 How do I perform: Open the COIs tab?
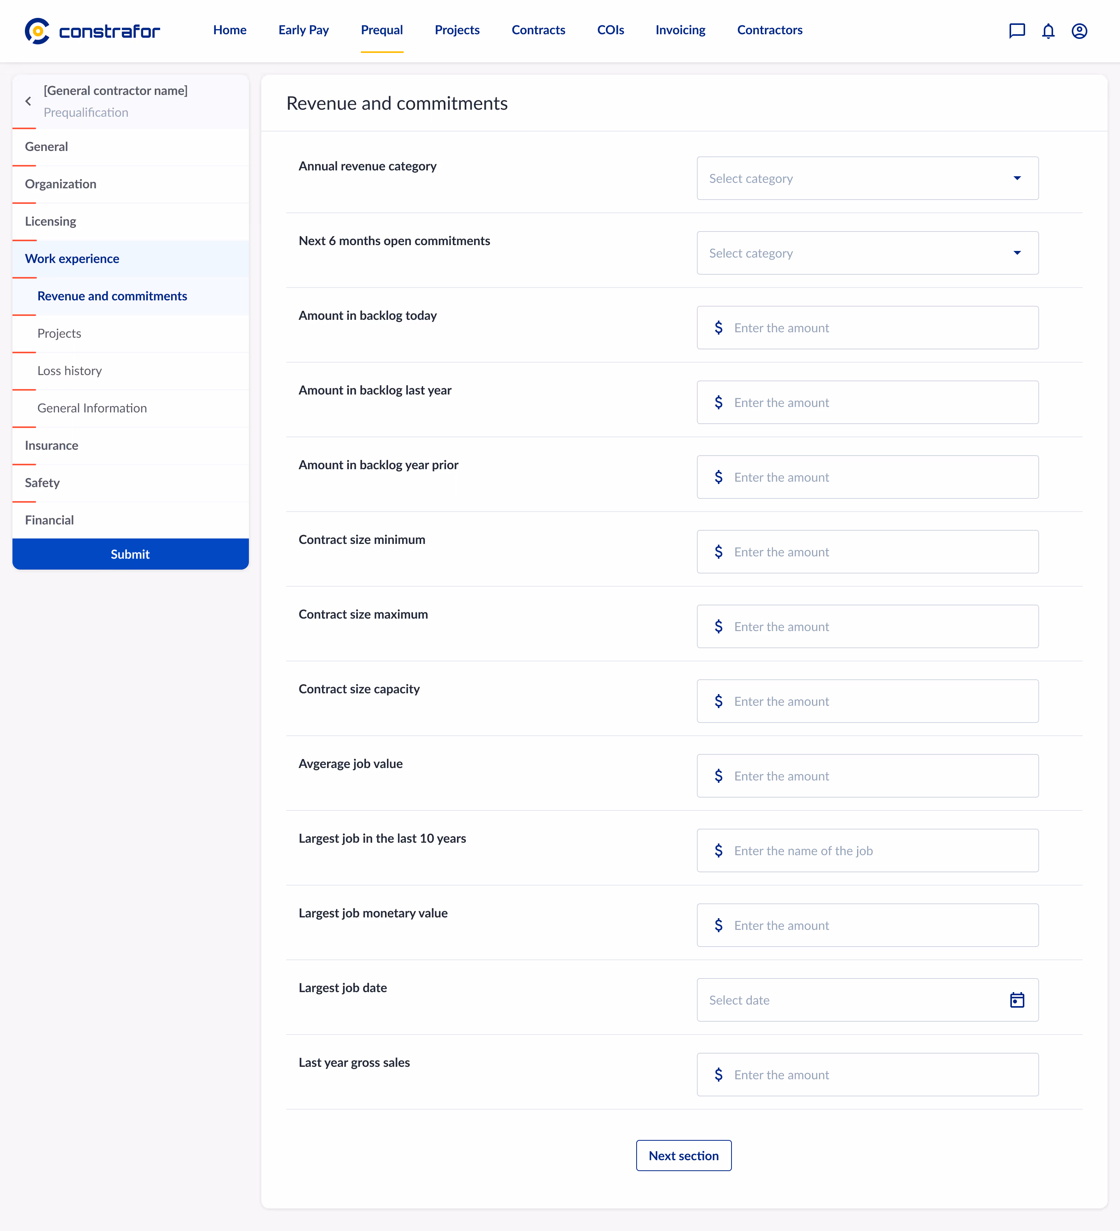[x=610, y=30]
